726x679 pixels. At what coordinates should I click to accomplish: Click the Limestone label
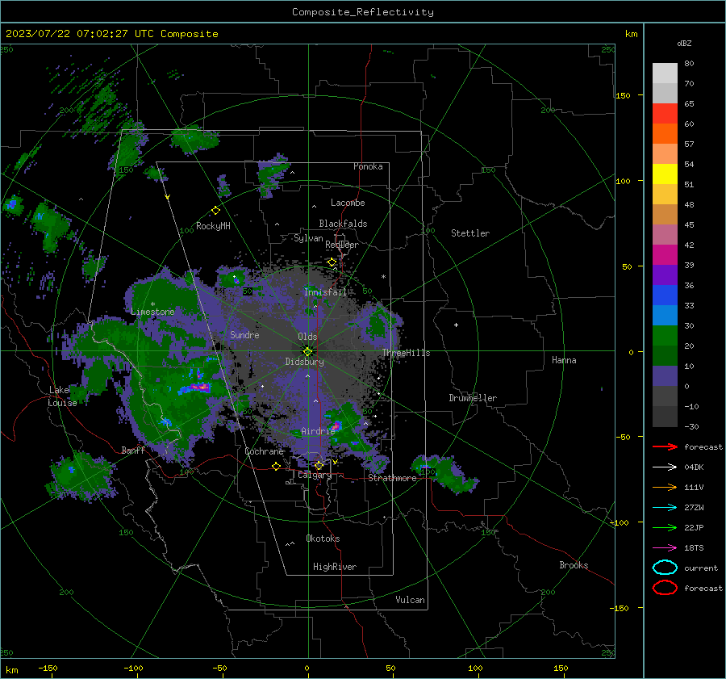tap(152, 312)
